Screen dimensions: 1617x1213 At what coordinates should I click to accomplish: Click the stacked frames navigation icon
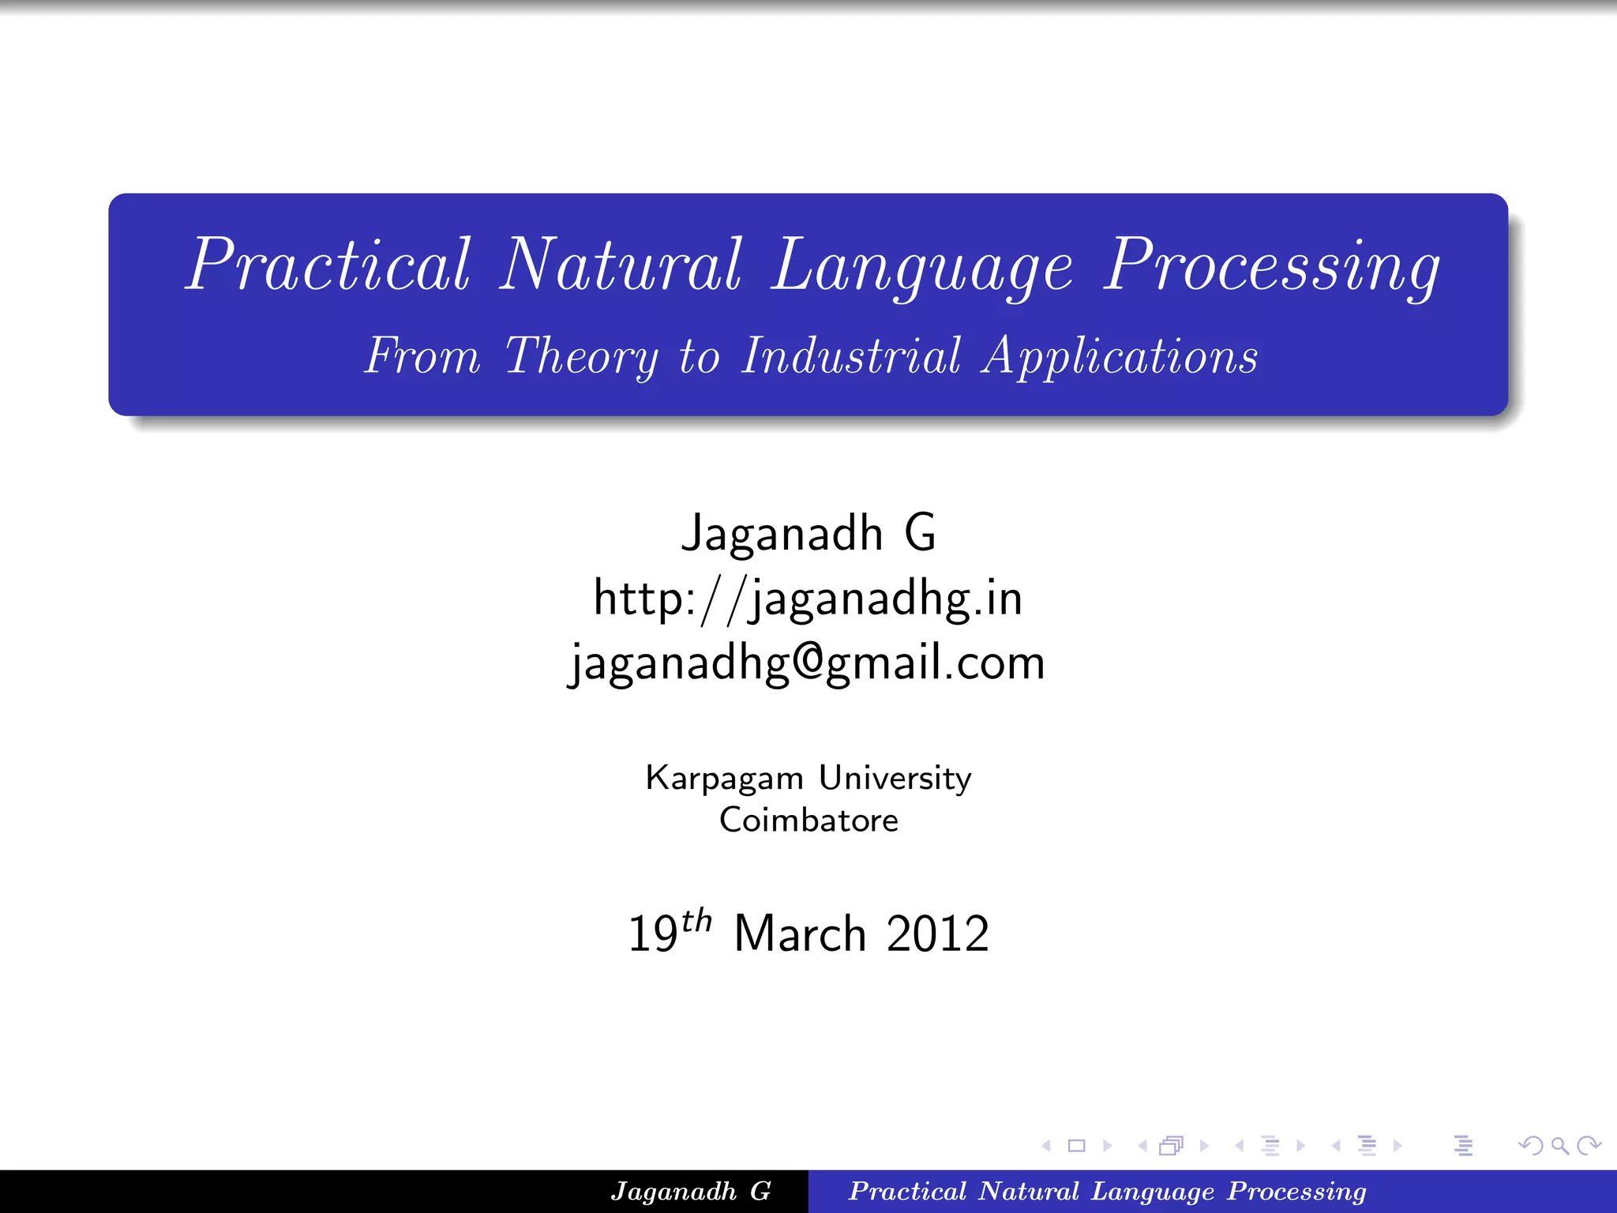(1172, 1146)
